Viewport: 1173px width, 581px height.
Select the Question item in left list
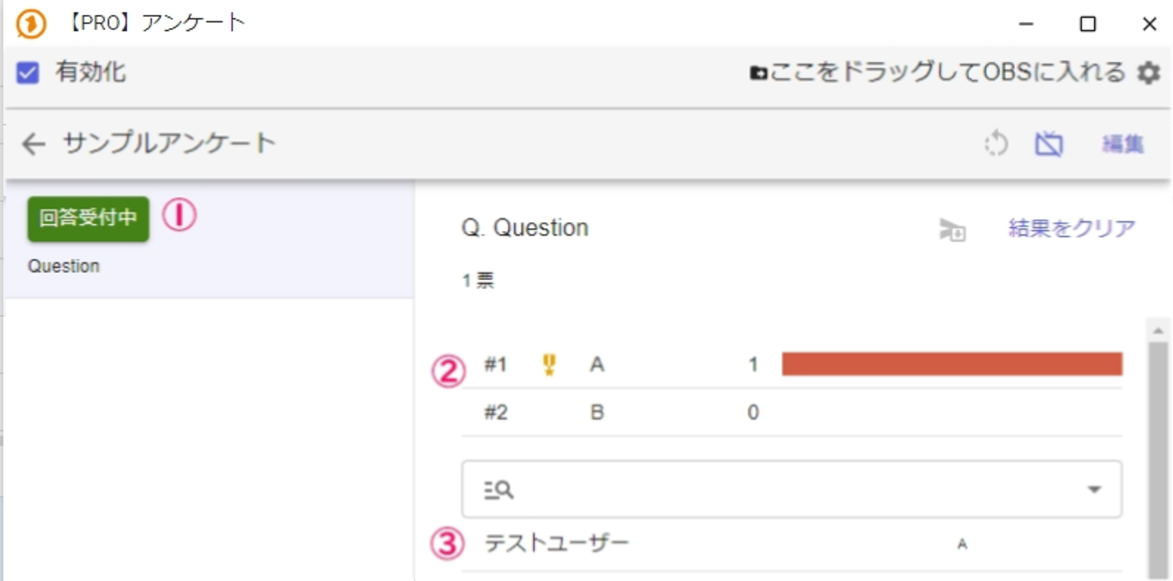click(63, 266)
